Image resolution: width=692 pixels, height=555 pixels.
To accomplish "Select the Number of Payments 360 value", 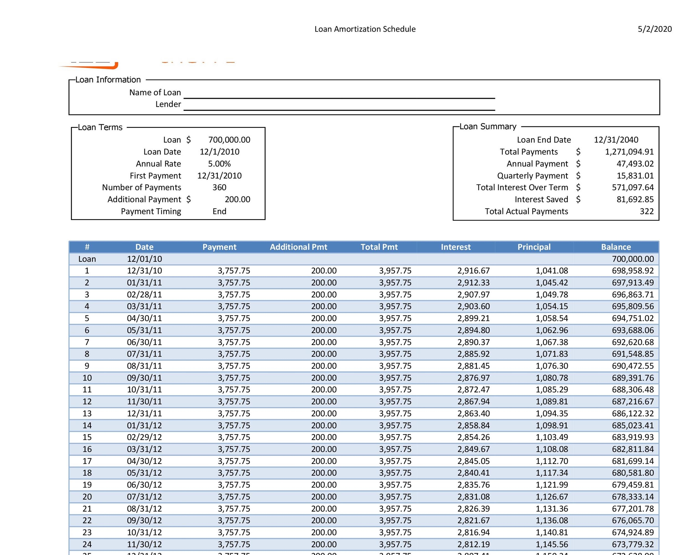I will [x=219, y=187].
